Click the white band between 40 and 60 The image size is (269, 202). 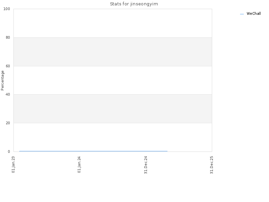coord(113,80)
